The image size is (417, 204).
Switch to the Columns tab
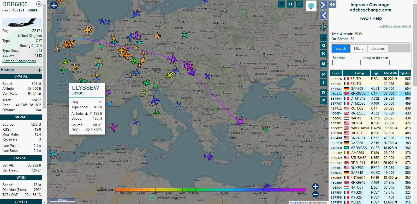coord(378,48)
